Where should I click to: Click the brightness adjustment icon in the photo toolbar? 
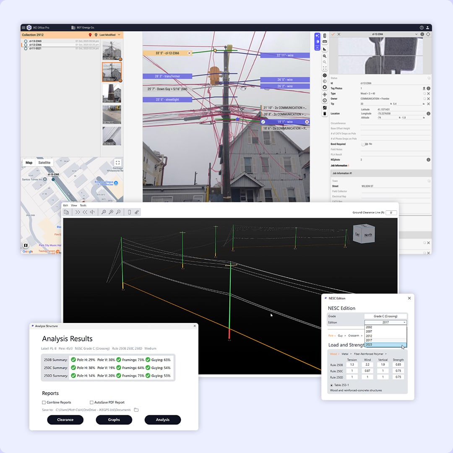[325, 81]
